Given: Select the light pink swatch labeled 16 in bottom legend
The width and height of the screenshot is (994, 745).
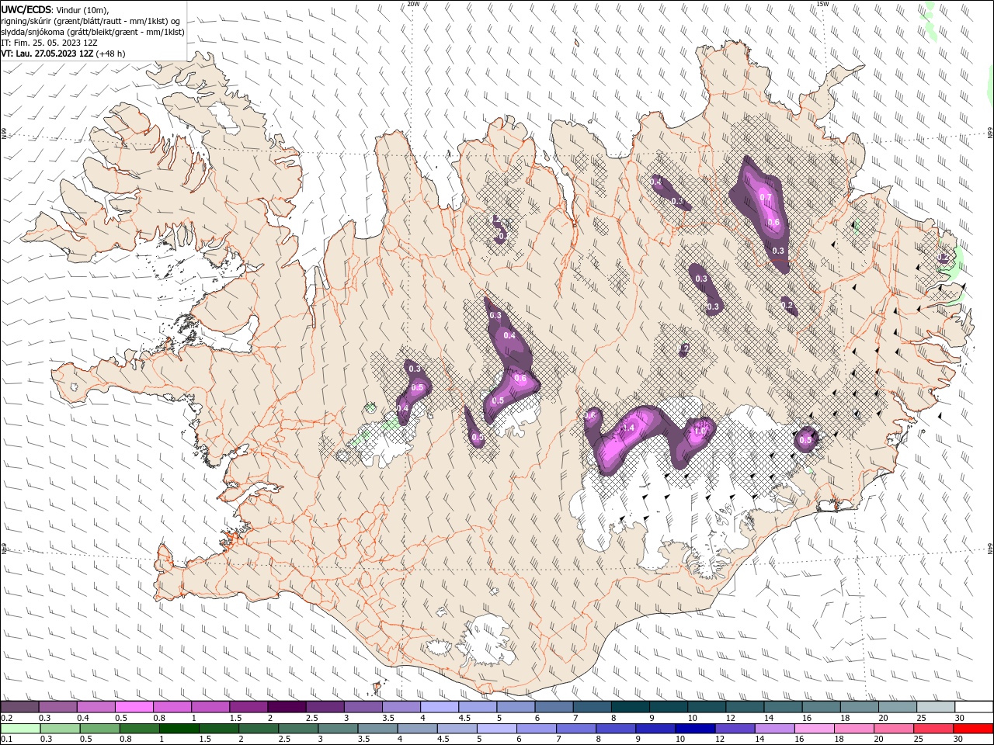Looking at the screenshot, I should 813,729.
